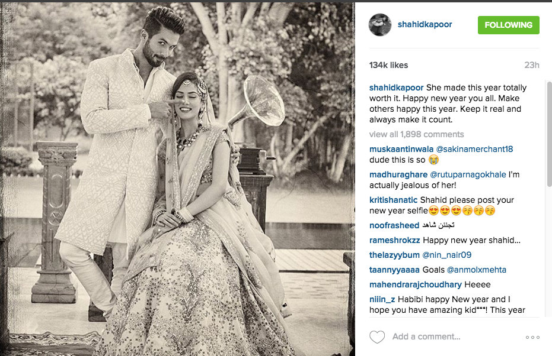Open the @sakinamerchant18 mention
552x356 pixels.
point(474,149)
